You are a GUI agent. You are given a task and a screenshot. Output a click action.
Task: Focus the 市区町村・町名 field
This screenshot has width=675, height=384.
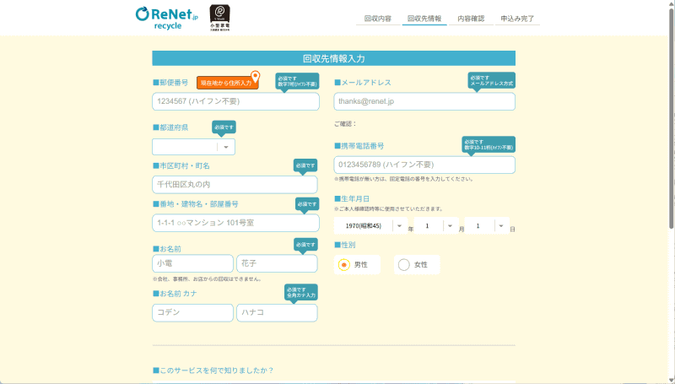[x=235, y=184]
